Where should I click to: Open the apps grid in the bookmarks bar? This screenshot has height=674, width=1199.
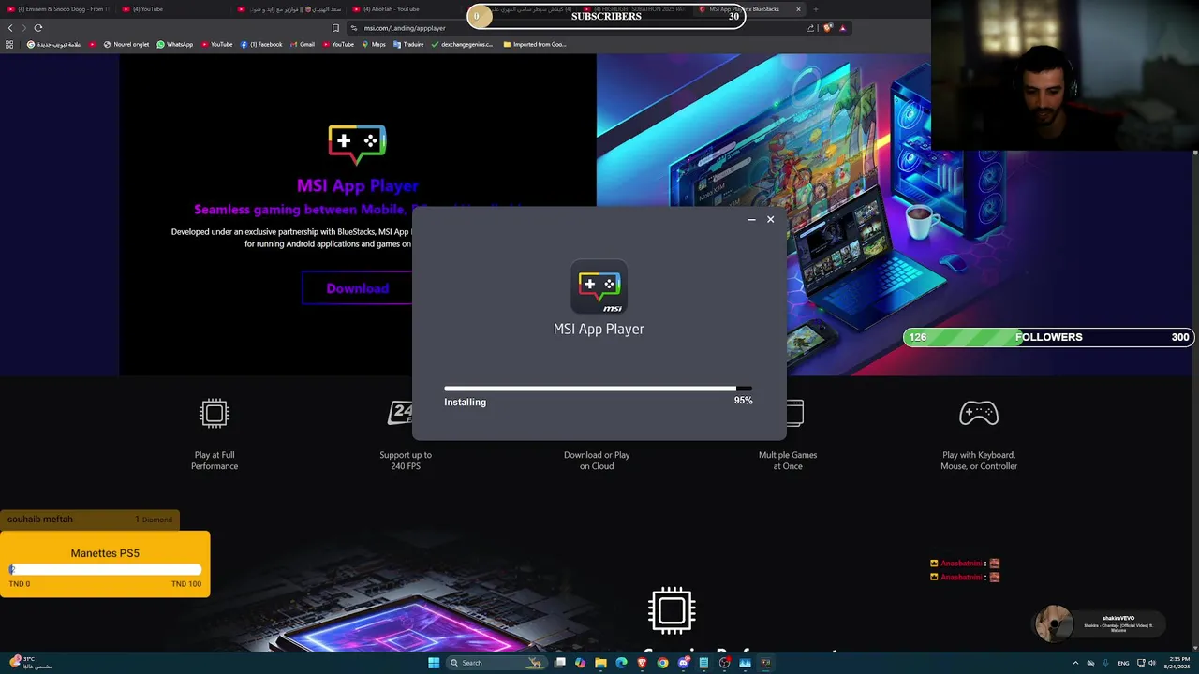coord(9,44)
